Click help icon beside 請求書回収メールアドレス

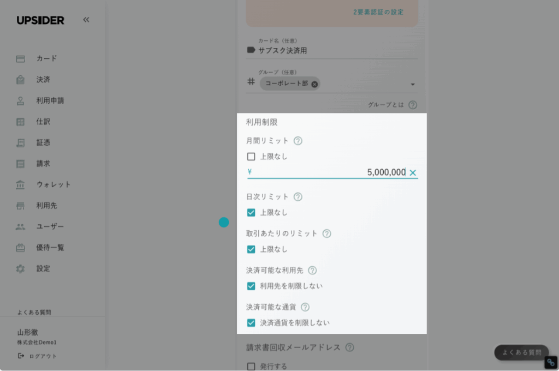coord(350,348)
